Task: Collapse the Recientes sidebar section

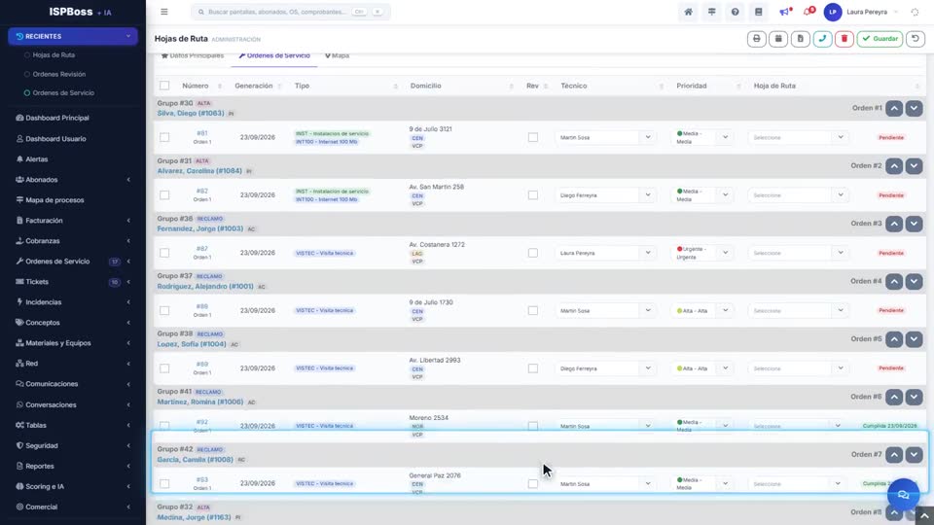Action: point(73,36)
